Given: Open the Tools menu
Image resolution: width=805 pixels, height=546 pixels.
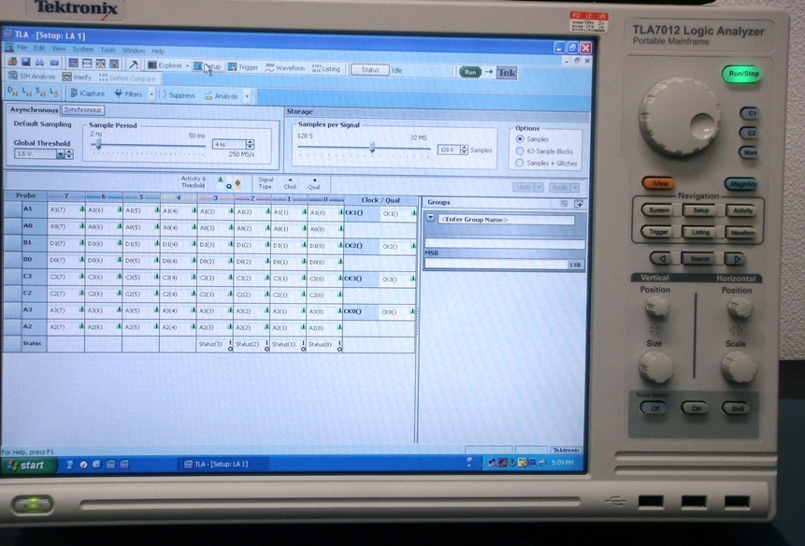Looking at the screenshot, I should coord(108,50).
